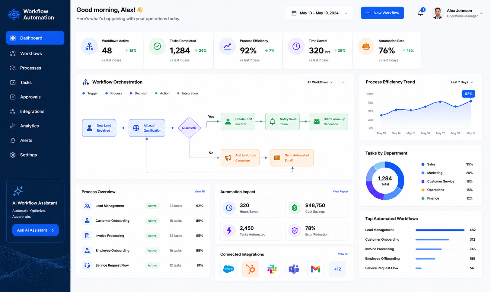Click the Slack integration icon

click(272, 269)
